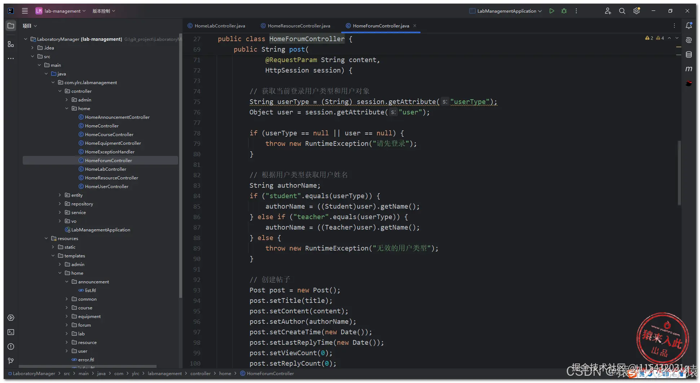Open the red bird plugin panel

689,83
